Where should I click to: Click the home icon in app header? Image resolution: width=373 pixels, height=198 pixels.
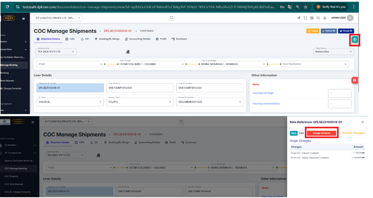(325, 18)
